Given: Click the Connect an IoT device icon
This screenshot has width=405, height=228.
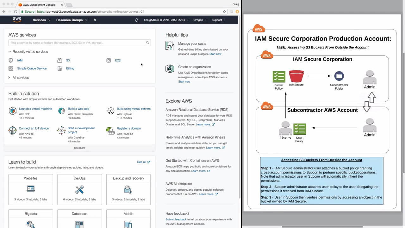Looking at the screenshot, I should tap(12, 130).
